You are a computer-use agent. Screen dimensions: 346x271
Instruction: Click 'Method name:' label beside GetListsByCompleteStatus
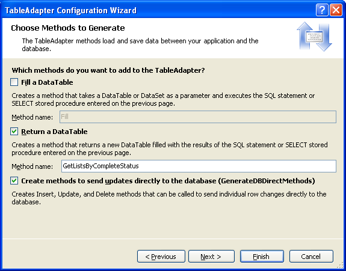click(x=32, y=166)
